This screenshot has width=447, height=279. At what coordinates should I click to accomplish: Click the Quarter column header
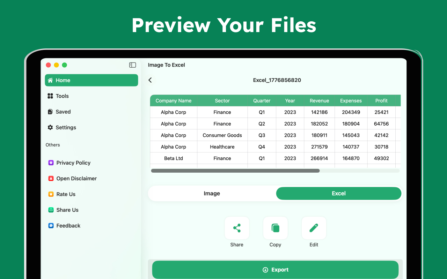[x=262, y=100]
